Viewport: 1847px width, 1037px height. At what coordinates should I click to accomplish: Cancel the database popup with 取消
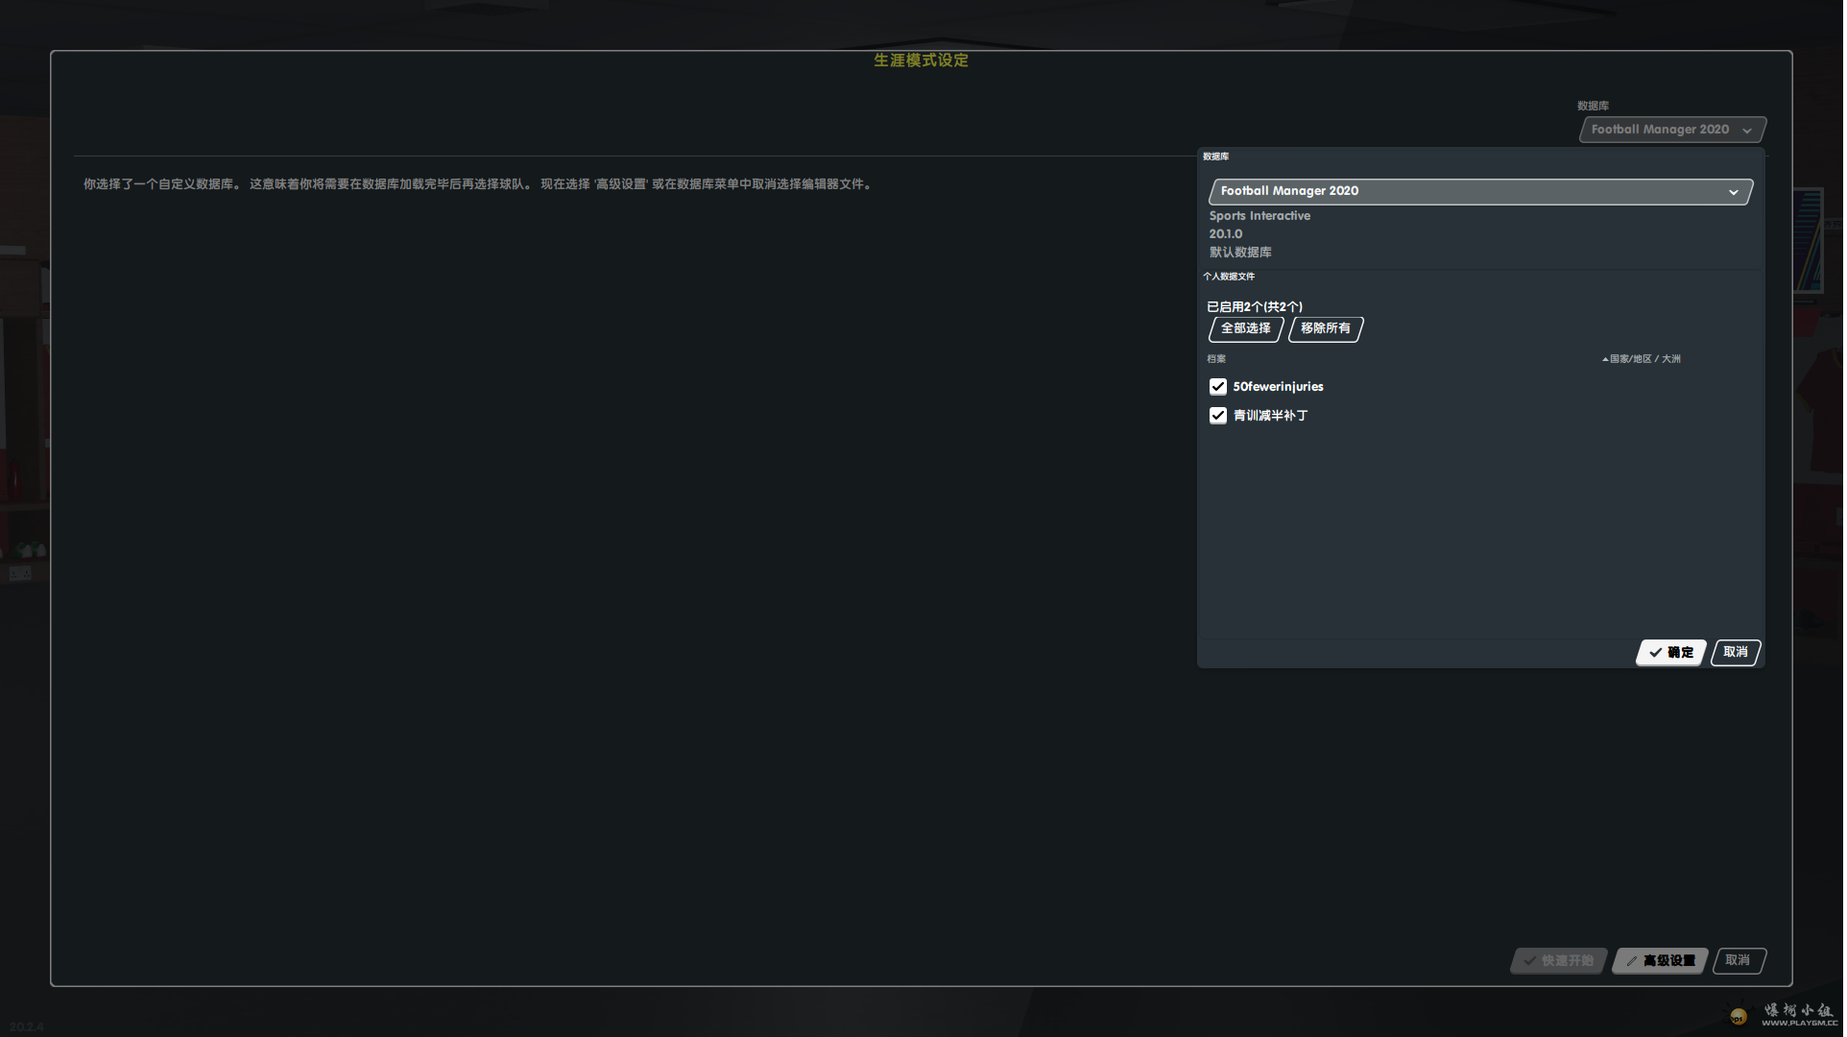(x=1737, y=653)
